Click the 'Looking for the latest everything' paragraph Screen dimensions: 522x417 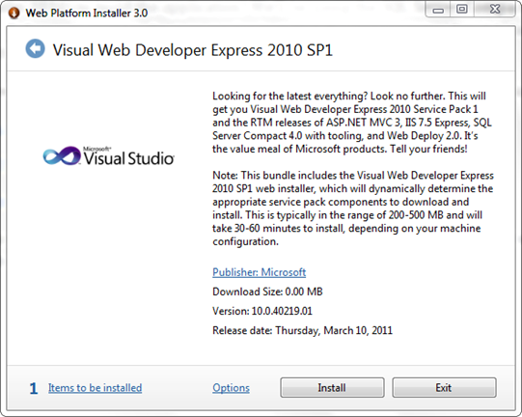tap(352, 123)
